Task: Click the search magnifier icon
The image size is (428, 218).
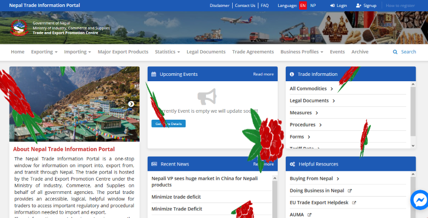Action: point(395,52)
